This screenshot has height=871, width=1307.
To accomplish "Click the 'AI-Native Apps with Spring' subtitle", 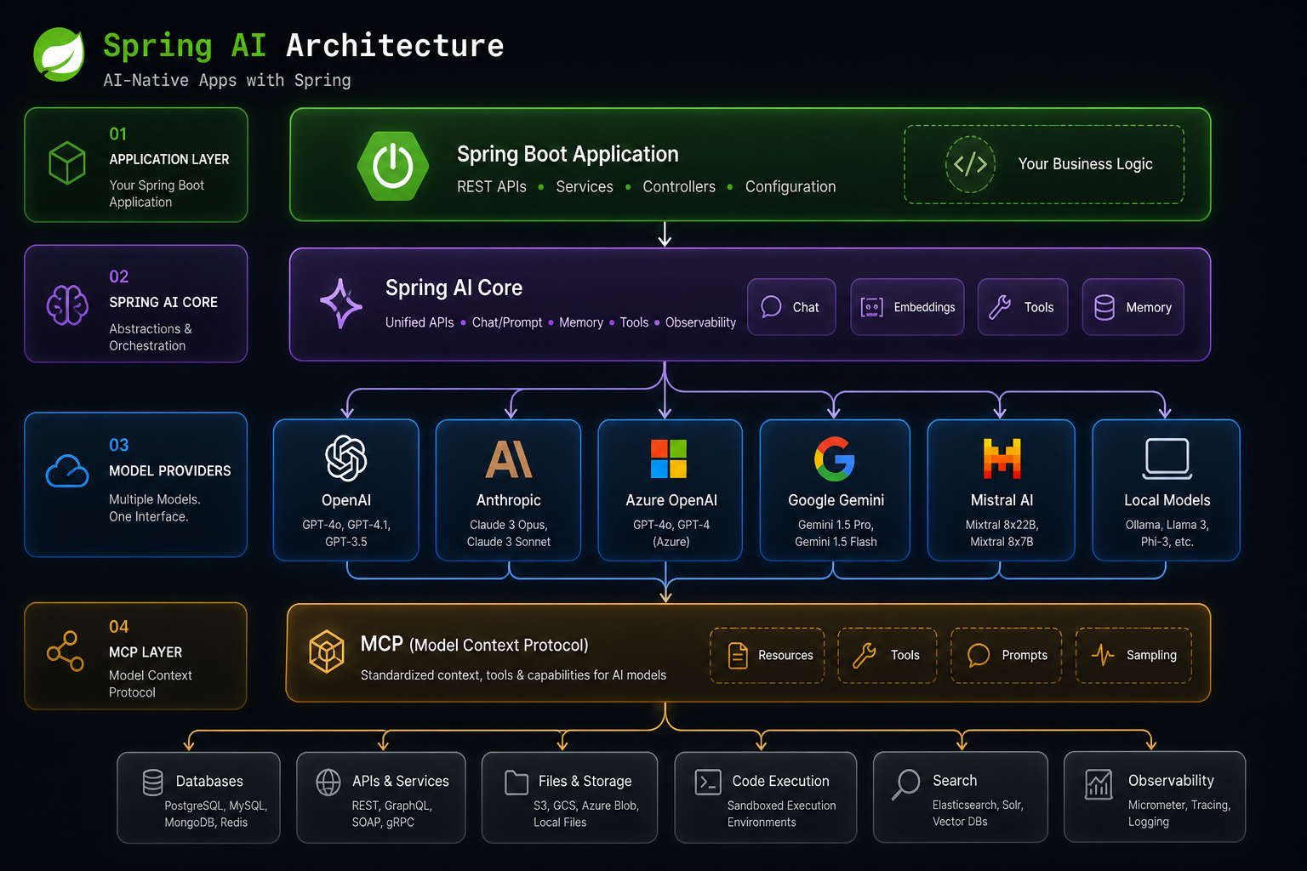I will (227, 80).
